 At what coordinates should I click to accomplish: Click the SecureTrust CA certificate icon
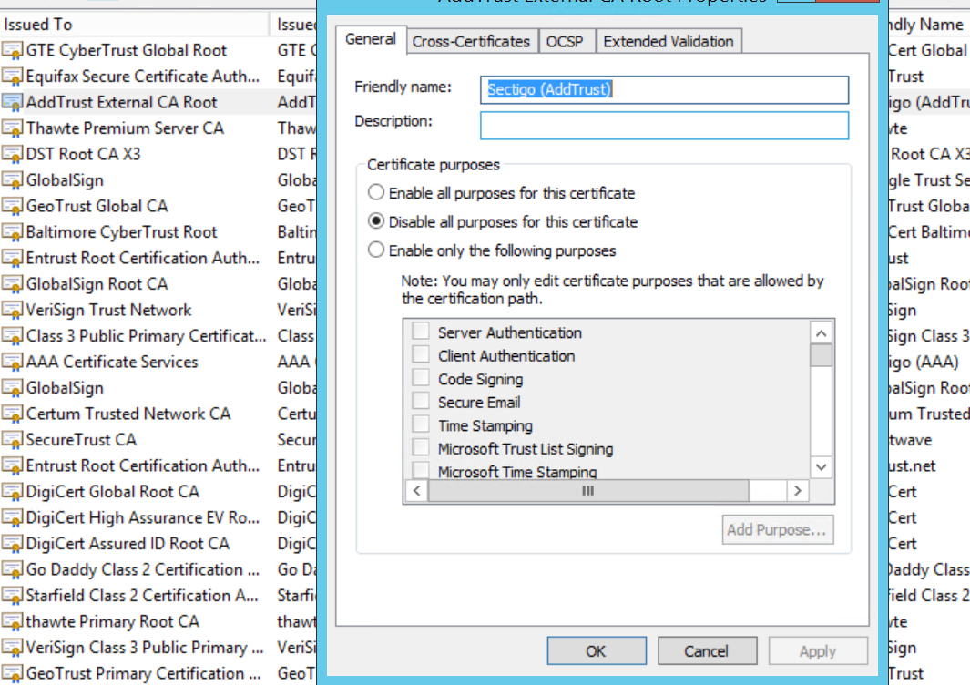click(13, 440)
